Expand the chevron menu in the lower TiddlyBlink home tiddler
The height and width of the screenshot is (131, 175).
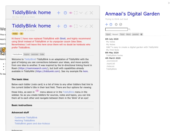pos(81,26)
